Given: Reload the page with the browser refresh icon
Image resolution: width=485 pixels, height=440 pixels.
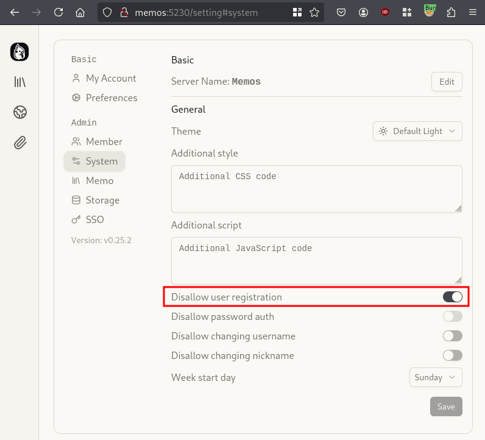Looking at the screenshot, I should click(x=58, y=12).
